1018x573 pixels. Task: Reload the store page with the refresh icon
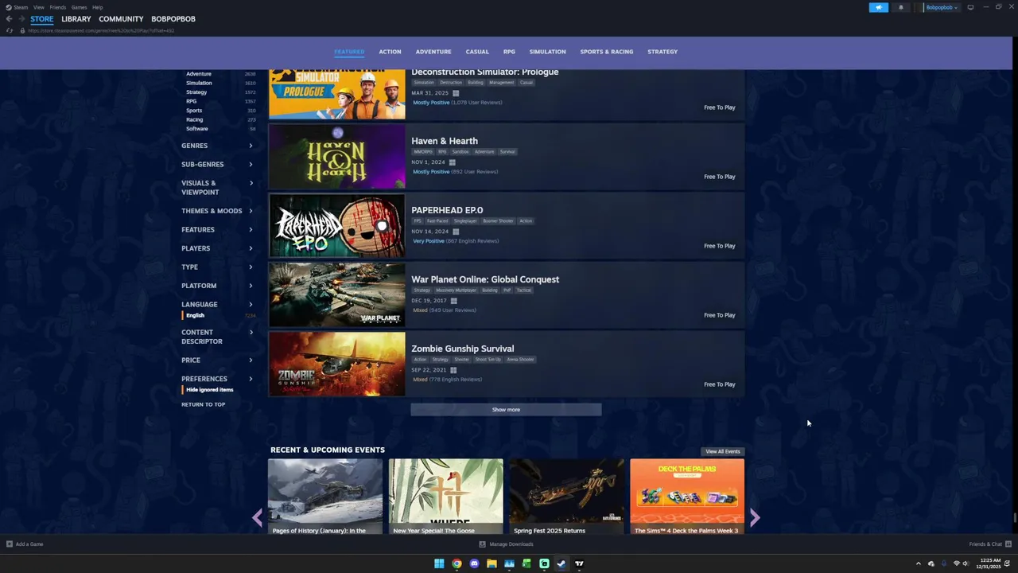pyautogui.click(x=9, y=30)
